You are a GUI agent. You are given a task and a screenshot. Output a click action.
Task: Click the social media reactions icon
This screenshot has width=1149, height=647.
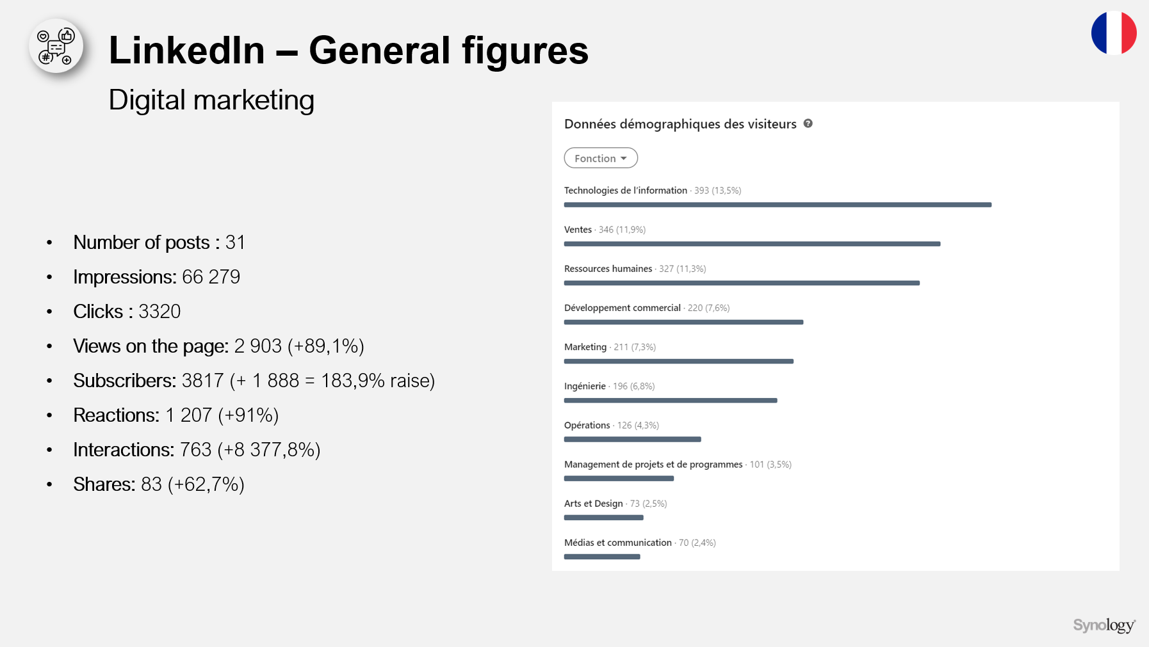click(x=56, y=46)
